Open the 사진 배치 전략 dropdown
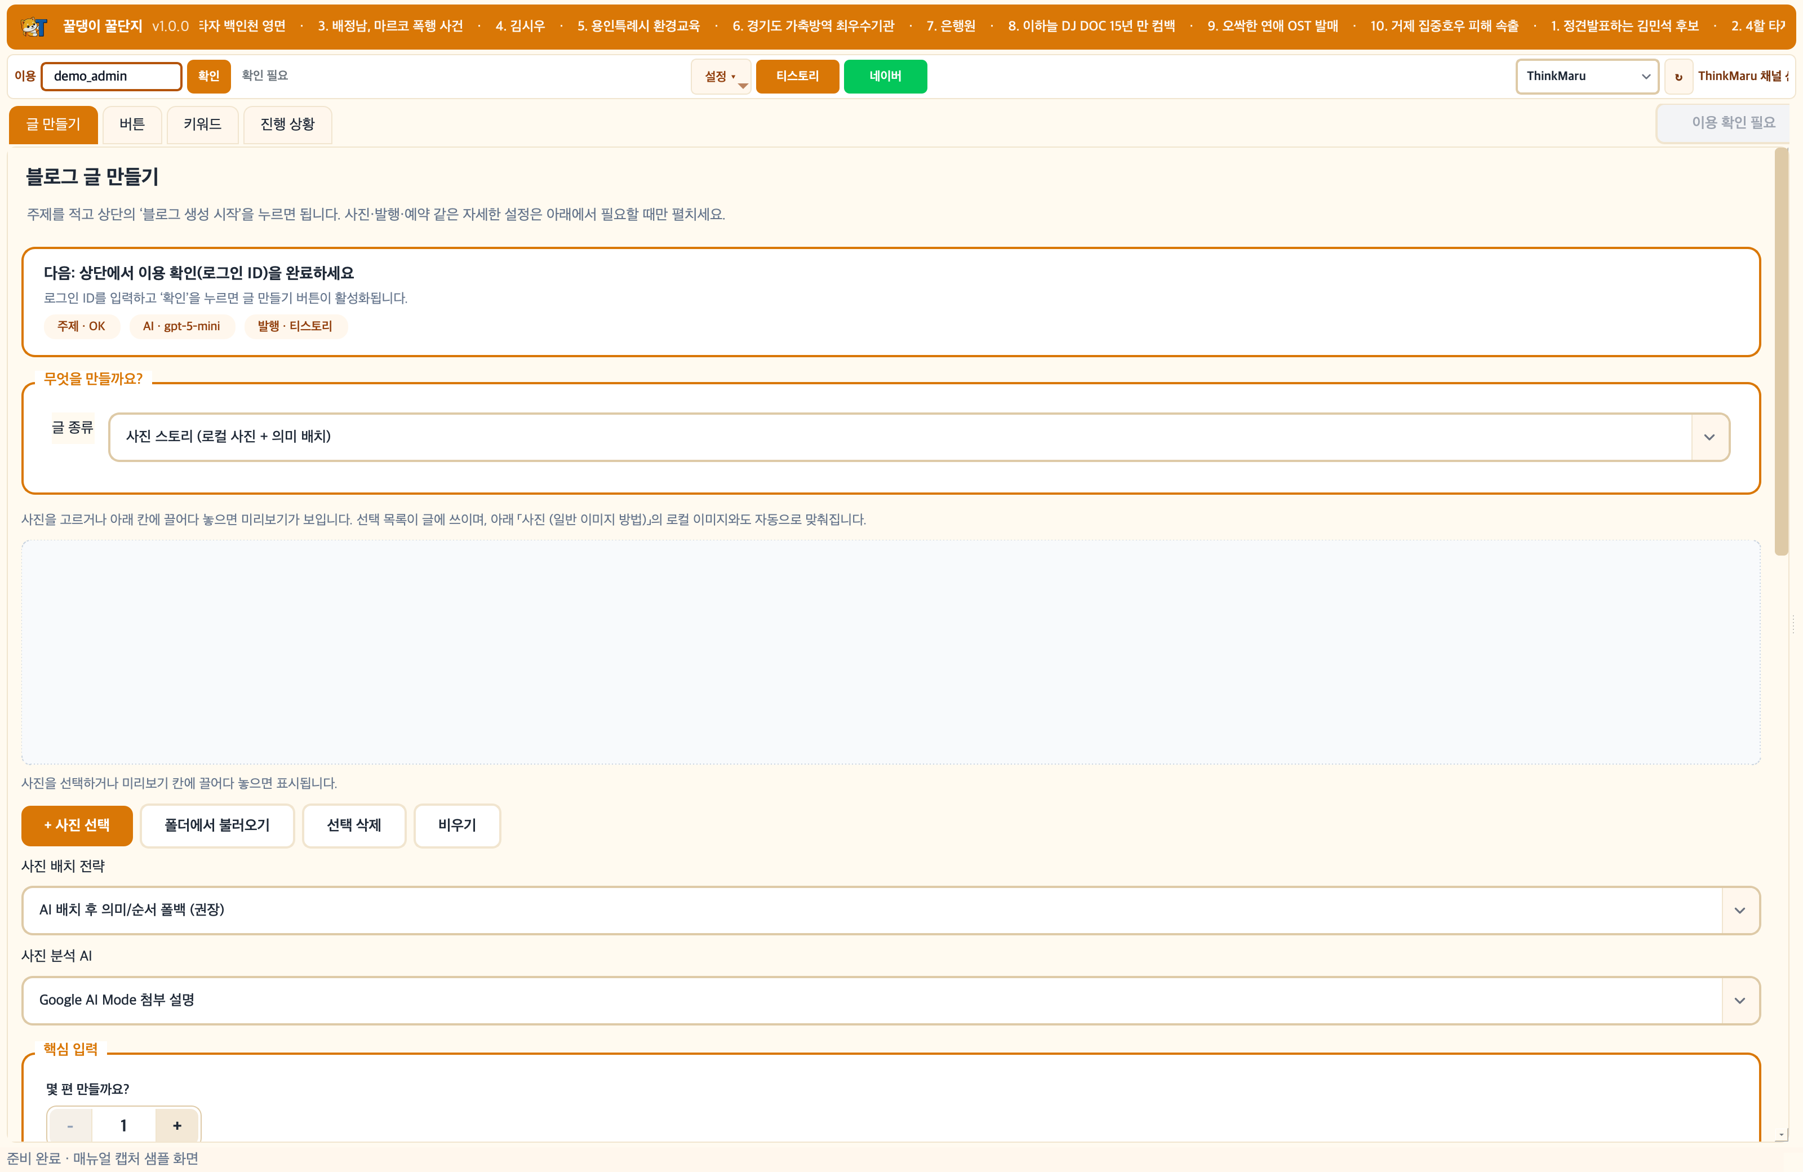Image resolution: width=1803 pixels, height=1172 pixels. [x=890, y=910]
